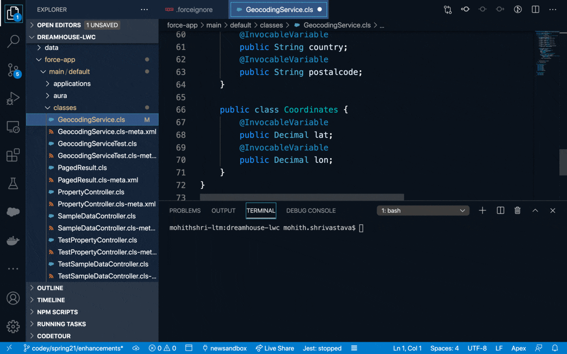
Task: Open Source Control view with 5 changes
Action: [x=13, y=70]
